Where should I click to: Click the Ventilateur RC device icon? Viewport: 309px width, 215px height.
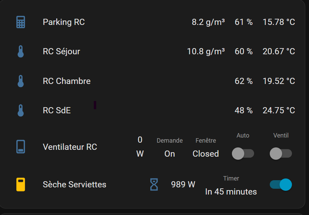coord(21,147)
